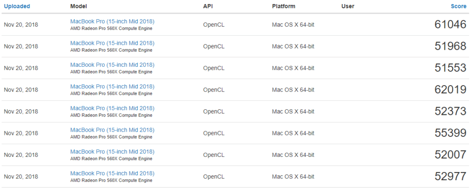Click the User column header
472x188 pixels.
(x=348, y=6)
